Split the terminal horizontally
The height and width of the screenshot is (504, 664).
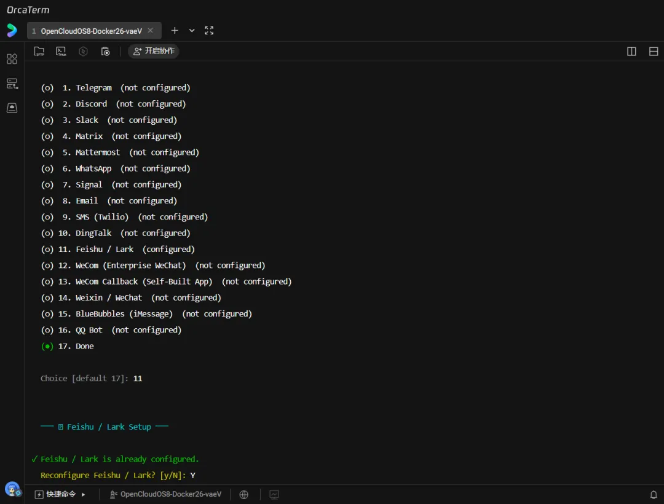coord(654,51)
